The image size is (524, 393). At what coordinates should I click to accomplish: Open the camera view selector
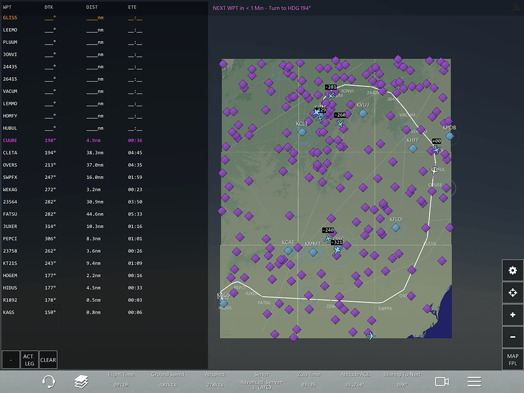tap(441, 381)
